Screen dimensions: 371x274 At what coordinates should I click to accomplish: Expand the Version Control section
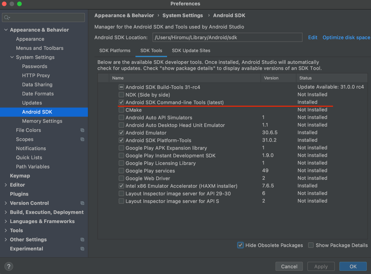pyautogui.click(x=6, y=203)
